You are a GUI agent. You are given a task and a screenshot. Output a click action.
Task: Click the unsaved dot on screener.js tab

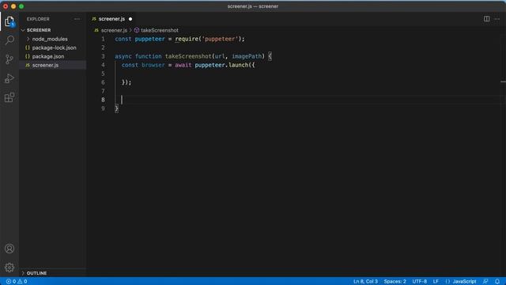point(130,19)
